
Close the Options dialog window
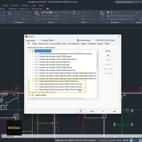coord(119,36)
